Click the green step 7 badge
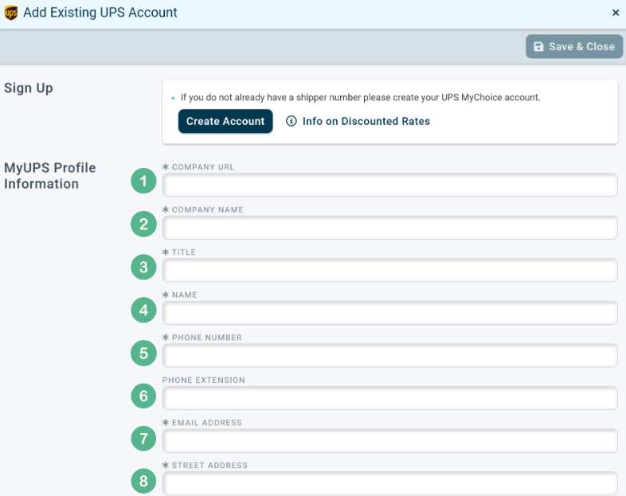The image size is (626, 496). point(143,439)
